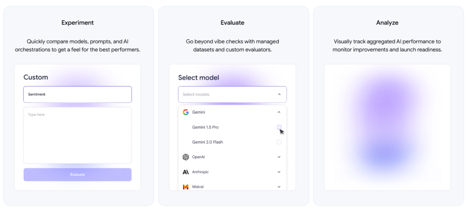Select the Gemini 2.0 Flash option label
Image resolution: width=468 pixels, height=213 pixels.
[207, 142]
